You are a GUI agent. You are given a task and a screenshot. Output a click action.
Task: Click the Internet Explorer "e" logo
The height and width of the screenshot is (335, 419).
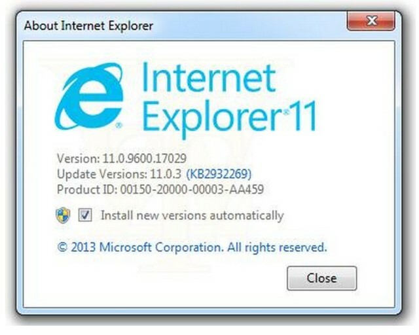coord(90,96)
